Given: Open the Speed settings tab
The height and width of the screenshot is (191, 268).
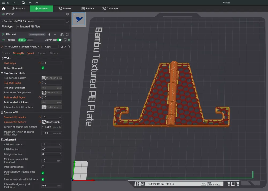Looking at the screenshot, I should tap(31, 53).
